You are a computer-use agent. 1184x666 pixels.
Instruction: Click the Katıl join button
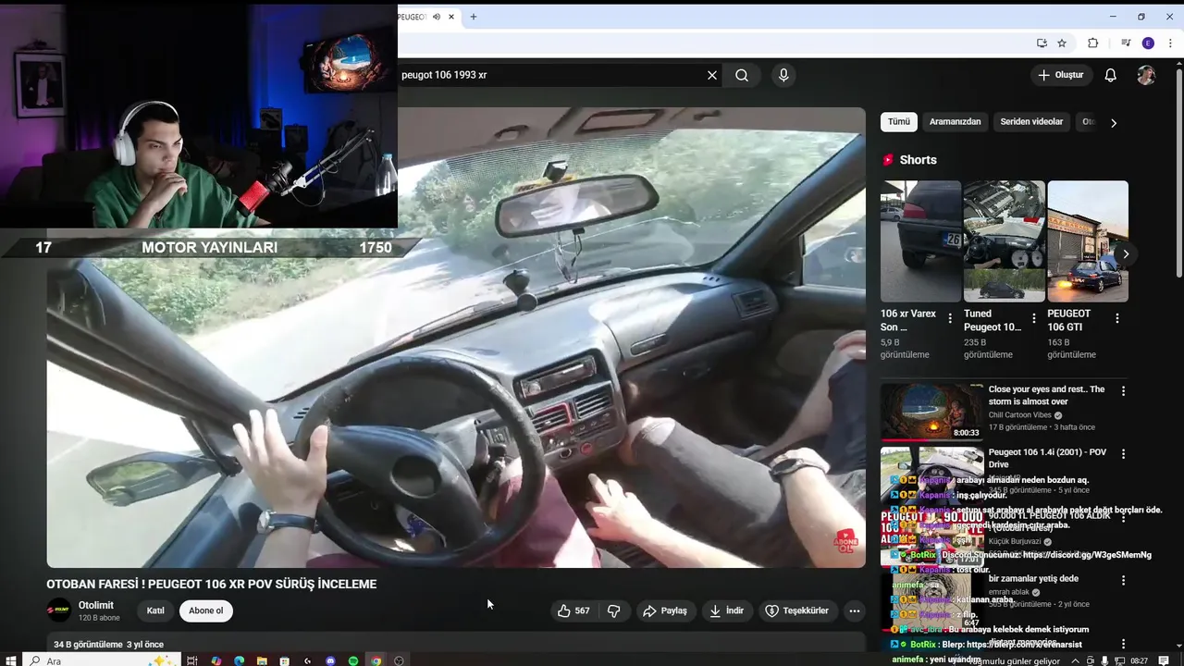coord(155,610)
